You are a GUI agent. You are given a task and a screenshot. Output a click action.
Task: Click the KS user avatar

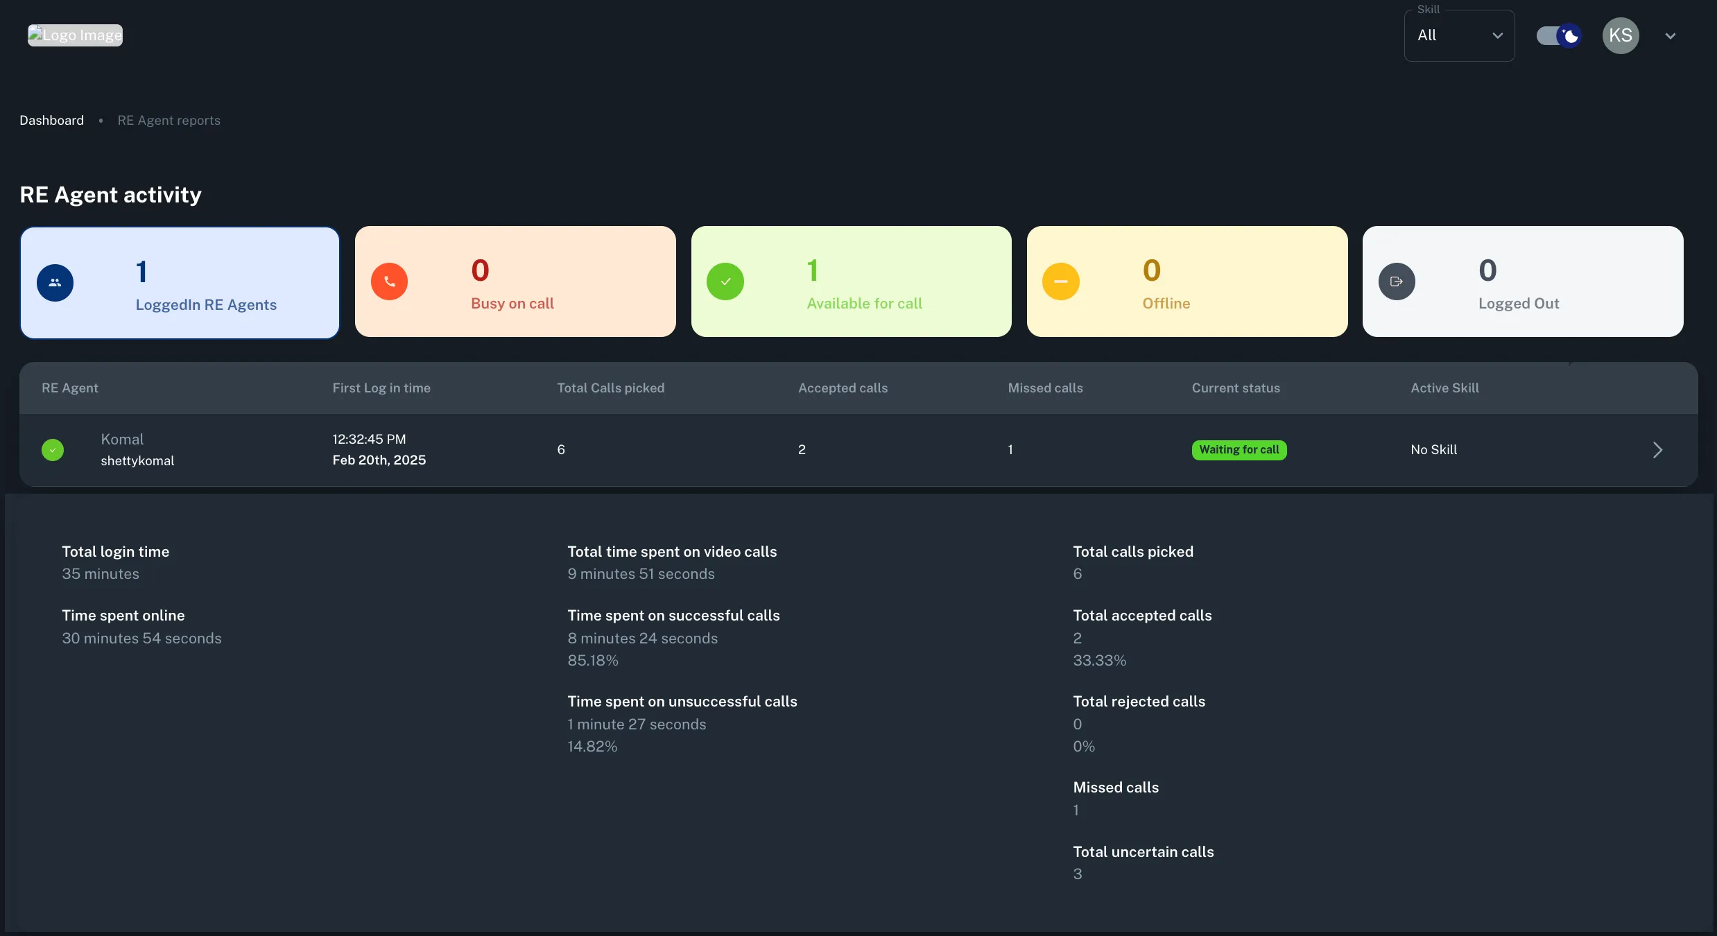click(1620, 35)
